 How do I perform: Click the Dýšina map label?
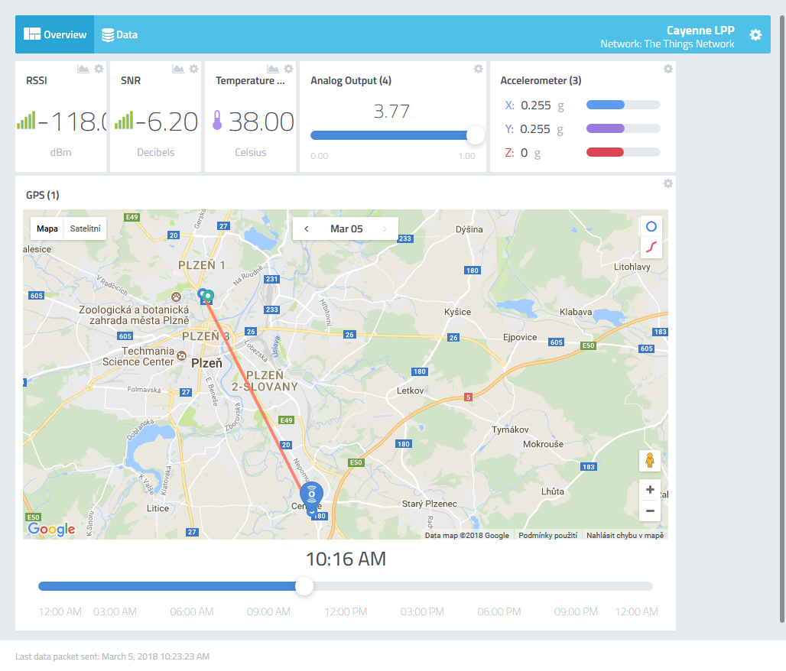469,229
